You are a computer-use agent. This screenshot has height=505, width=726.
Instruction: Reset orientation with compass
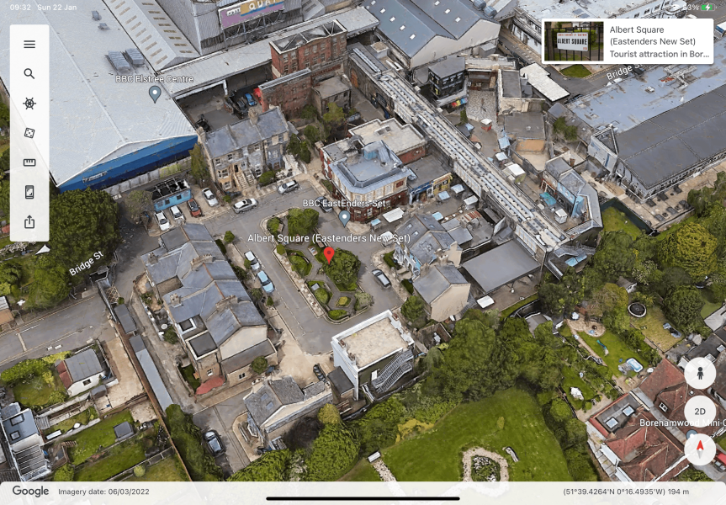point(700,449)
